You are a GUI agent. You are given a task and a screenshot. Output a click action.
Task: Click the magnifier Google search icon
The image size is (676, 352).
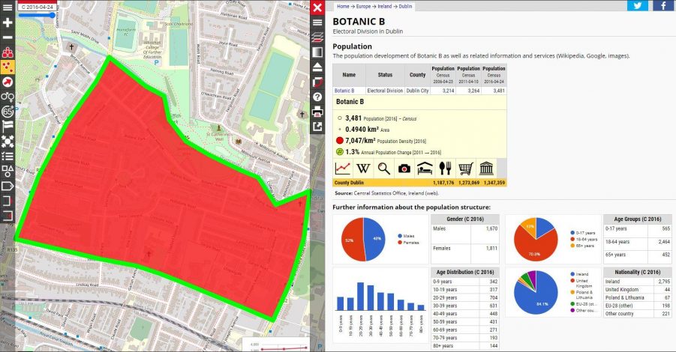(383, 169)
